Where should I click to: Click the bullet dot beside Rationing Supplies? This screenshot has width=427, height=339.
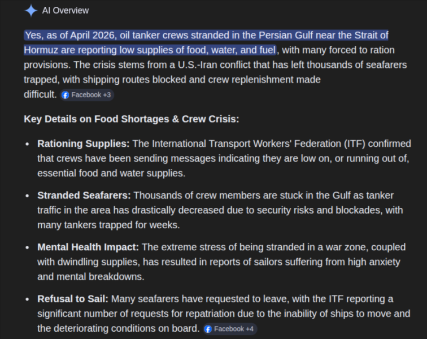(x=27, y=144)
